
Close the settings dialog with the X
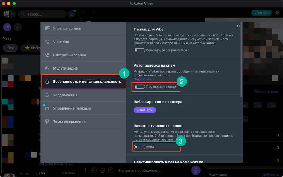click(238, 26)
